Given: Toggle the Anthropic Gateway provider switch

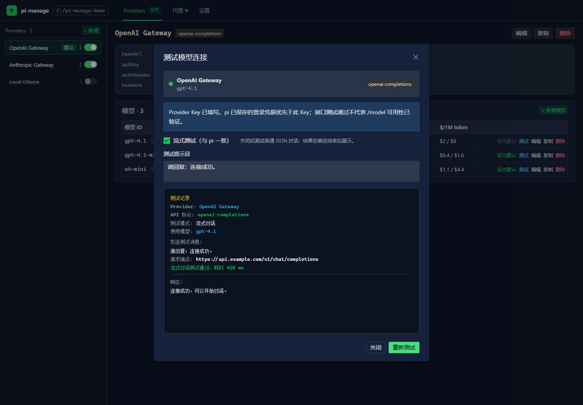Looking at the screenshot, I should tap(91, 64).
